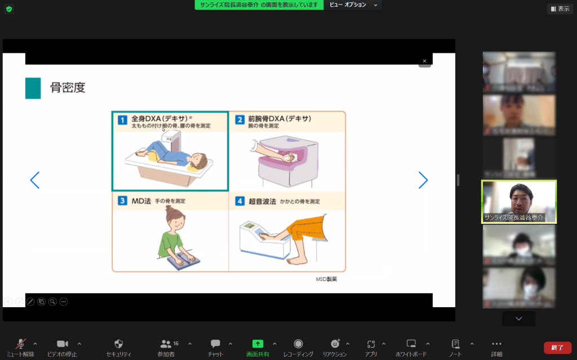
Task: Expand video options arrow beside ビデオの停止
Action: pyautogui.click(x=79, y=343)
